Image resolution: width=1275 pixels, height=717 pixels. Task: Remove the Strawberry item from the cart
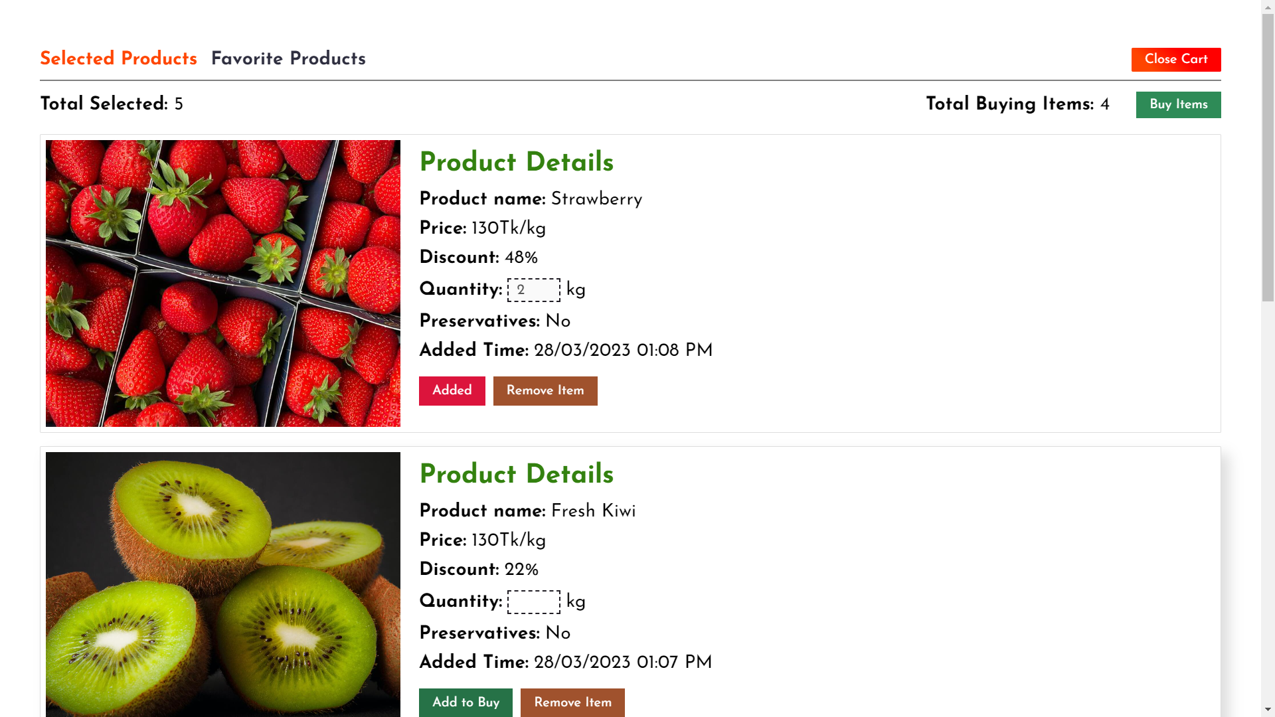click(x=545, y=390)
